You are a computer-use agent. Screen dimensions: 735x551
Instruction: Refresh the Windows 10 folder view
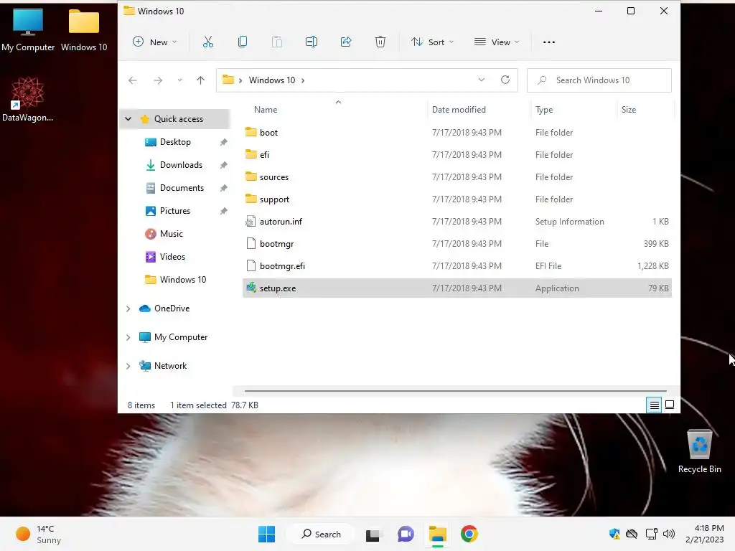click(505, 80)
